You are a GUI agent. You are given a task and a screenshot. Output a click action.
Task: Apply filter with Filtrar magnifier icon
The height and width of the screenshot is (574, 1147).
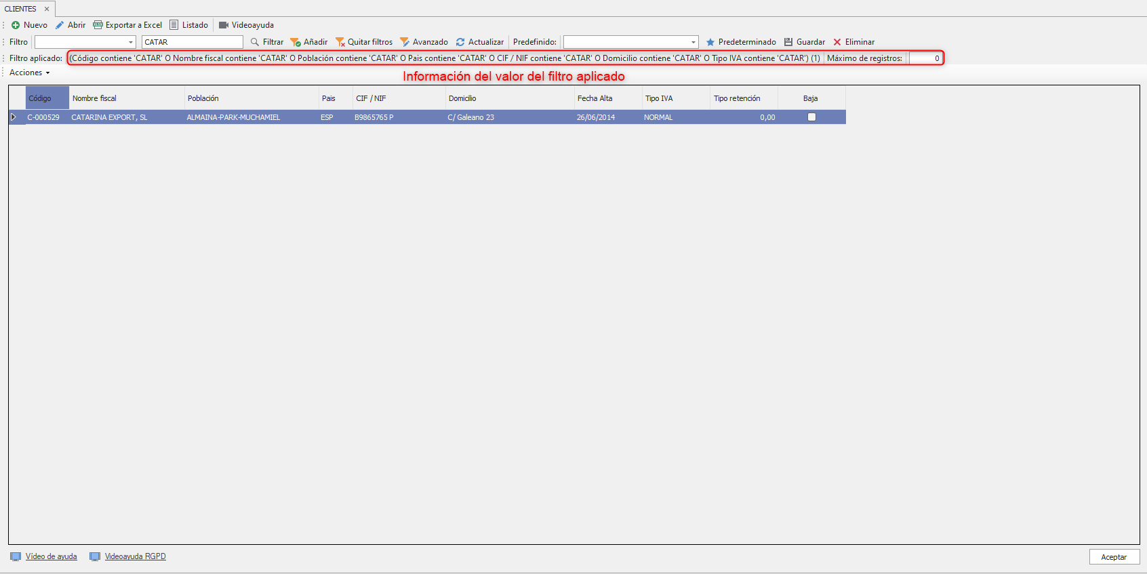click(x=255, y=42)
